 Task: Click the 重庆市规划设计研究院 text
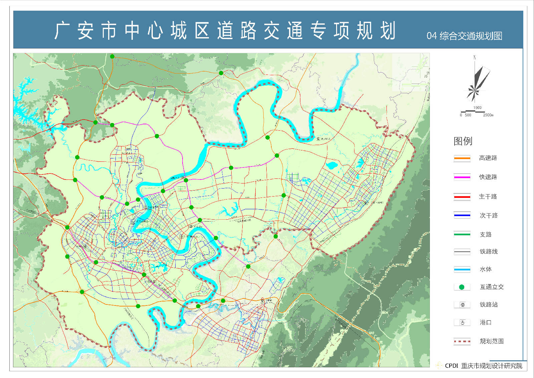(x=492, y=366)
